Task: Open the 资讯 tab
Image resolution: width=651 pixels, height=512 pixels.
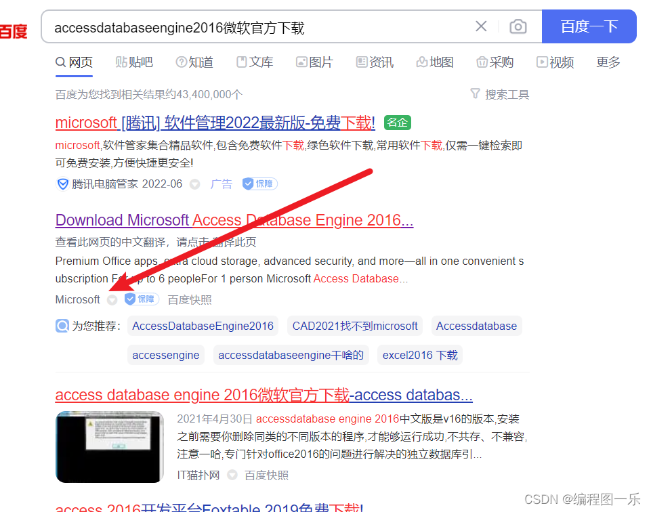Action: point(375,63)
